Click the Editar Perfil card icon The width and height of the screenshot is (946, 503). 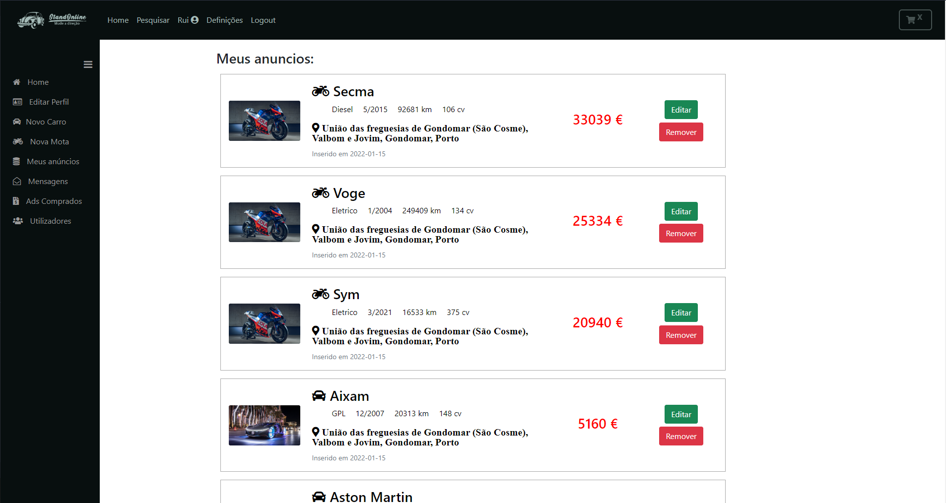17,102
